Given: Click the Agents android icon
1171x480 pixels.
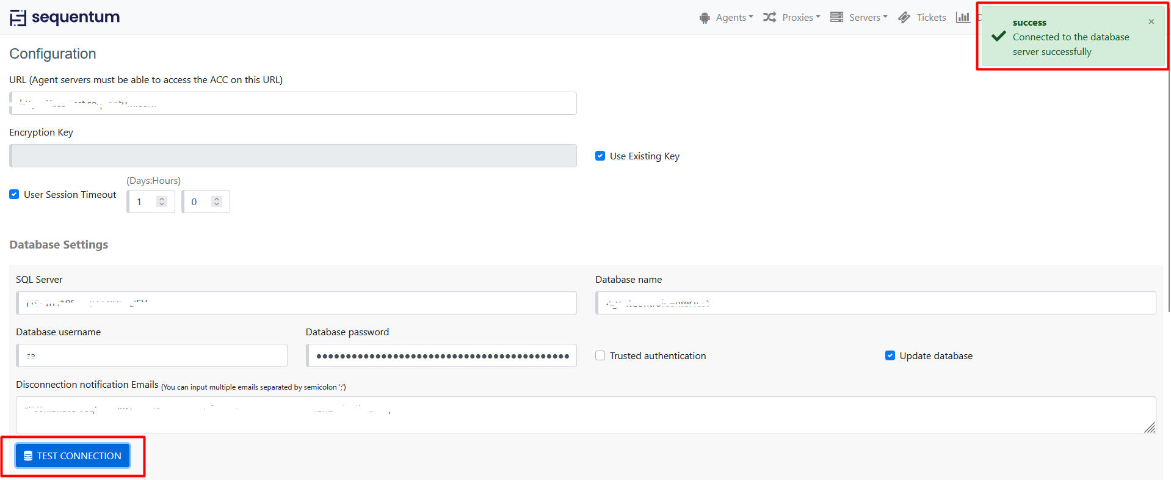Looking at the screenshot, I should pyautogui.click(x=705, y=18).
